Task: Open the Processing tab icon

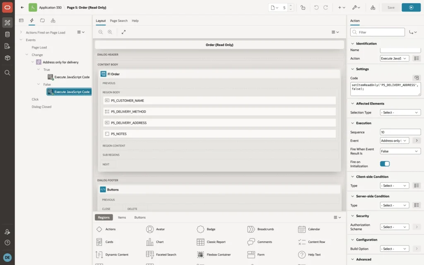Action: [43, 21]
